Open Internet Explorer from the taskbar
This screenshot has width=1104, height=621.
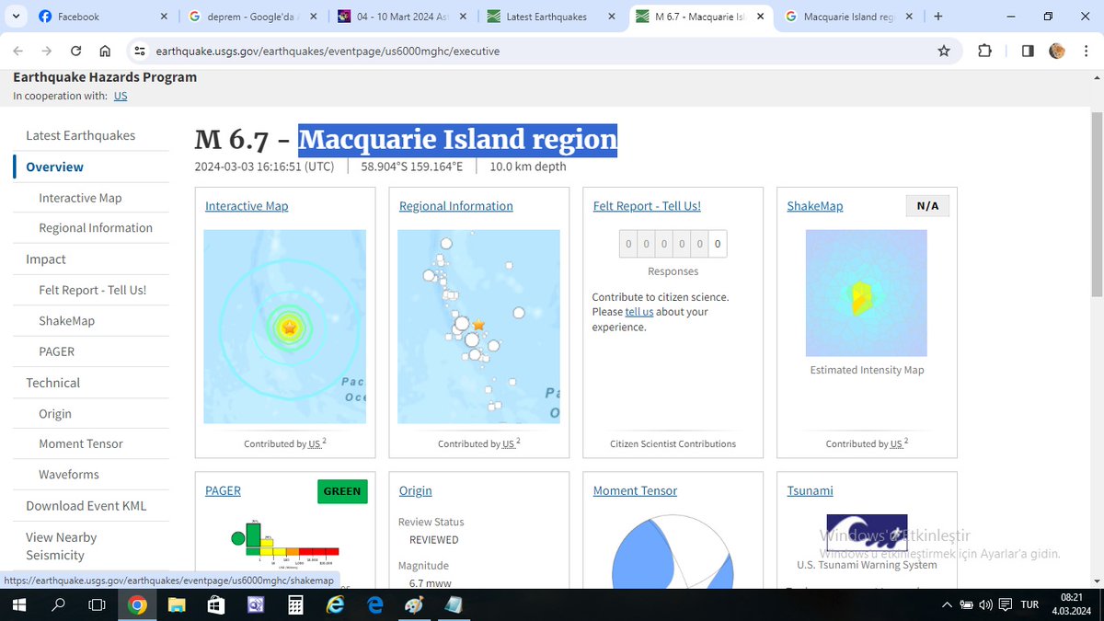coord(335,604)
